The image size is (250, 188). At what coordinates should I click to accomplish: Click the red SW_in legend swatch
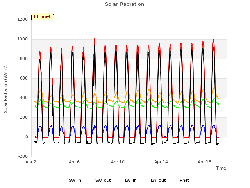coord(63,181)
